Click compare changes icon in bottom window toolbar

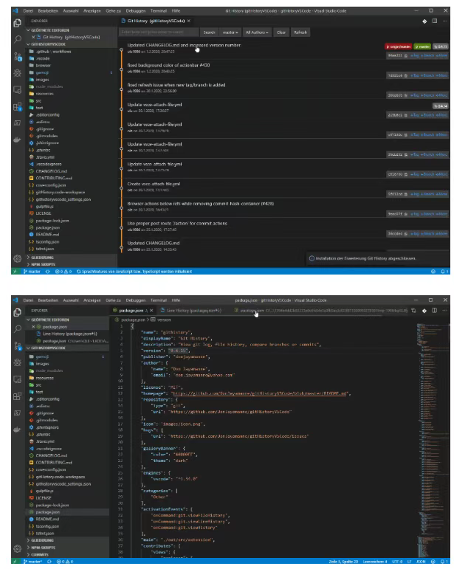(413, 311)
